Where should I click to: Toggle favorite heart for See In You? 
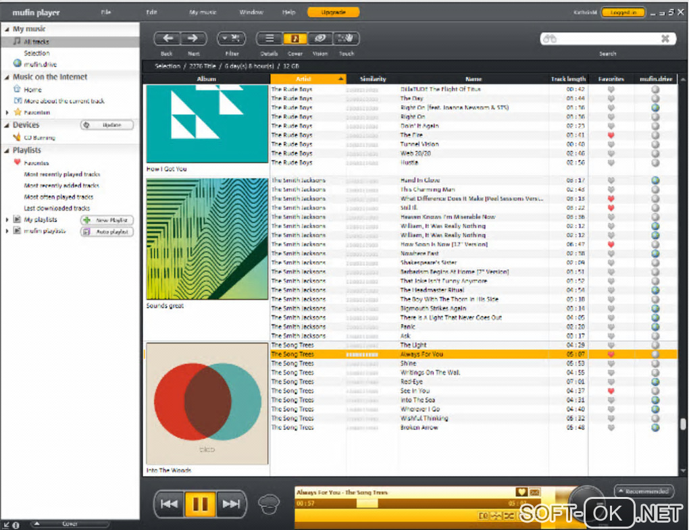(611, 391)
